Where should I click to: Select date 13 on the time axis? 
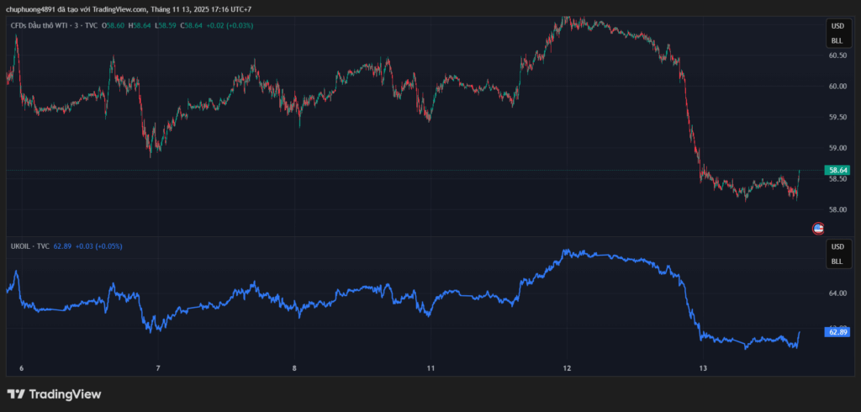click(703, 368)
